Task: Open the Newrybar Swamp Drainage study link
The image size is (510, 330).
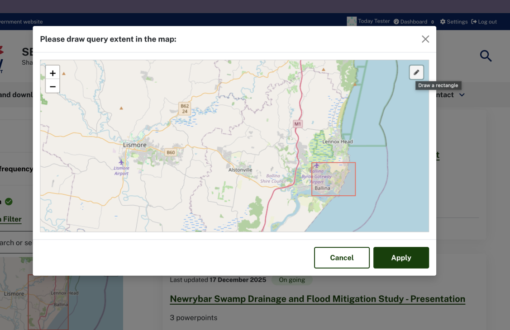Action: tap(318, 299)
